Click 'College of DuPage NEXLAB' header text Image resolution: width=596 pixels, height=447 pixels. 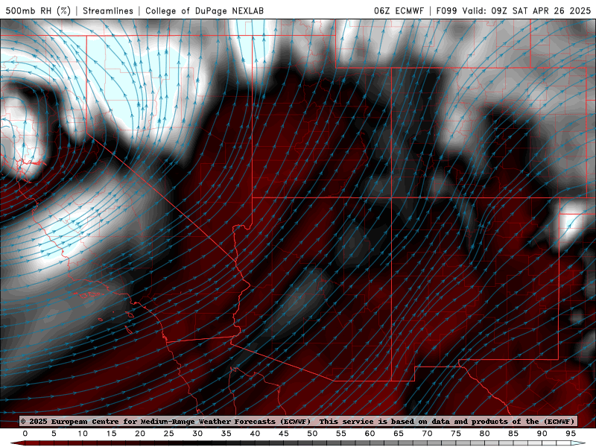(204, 10)
